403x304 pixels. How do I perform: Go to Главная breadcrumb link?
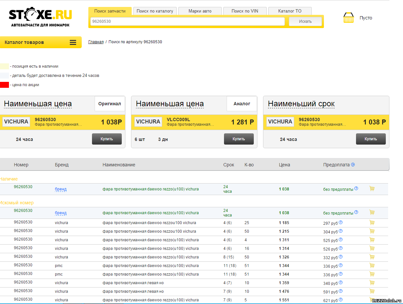(x=96, y=42)
